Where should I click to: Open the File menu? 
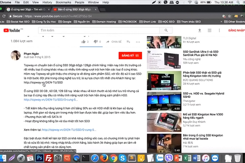[17, 2]
